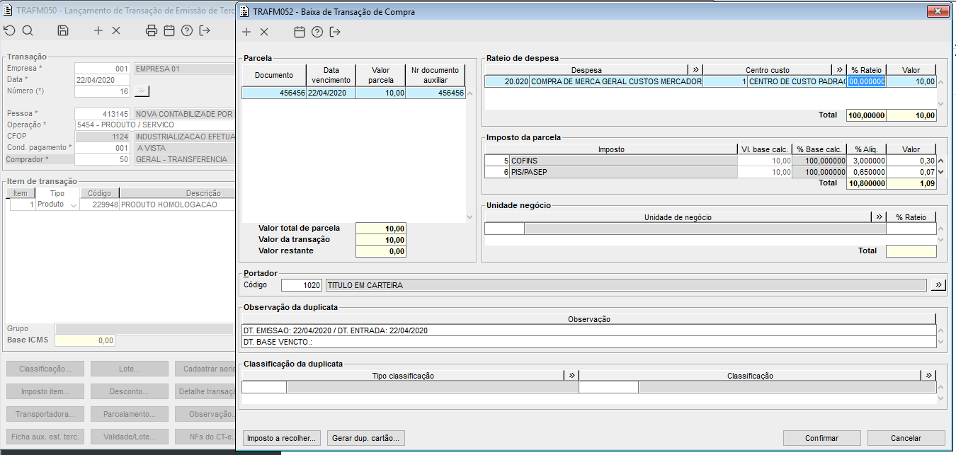The image size is (956, 455).
Task: Close the TRAFM052 window
Action: point(937,10)
